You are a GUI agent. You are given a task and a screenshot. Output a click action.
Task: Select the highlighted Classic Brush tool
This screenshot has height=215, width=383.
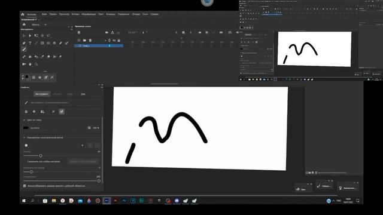(24, 50)
